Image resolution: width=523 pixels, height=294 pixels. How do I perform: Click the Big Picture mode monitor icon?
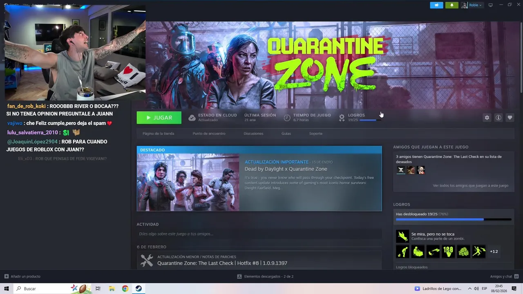491,5
